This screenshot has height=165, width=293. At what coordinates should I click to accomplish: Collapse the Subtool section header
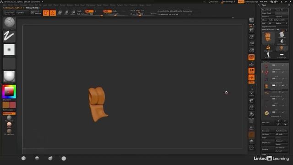point(266,62)
